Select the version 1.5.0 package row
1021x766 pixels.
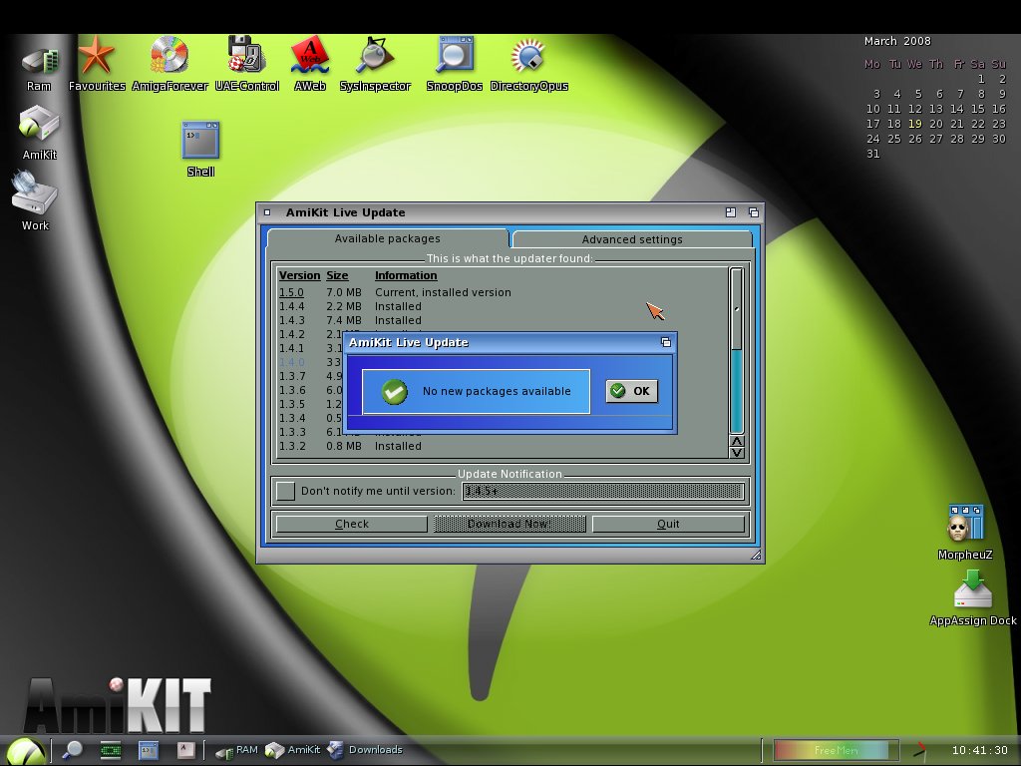coord(502,292)
